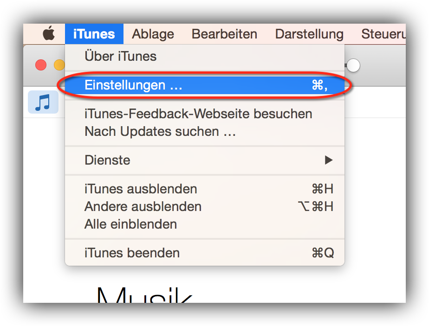Close the iTunes window with red button
The image size is (429, 326).
41,65
